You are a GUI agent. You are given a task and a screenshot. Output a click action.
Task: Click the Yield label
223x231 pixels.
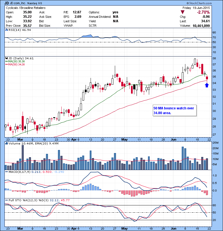click(92, 21)
